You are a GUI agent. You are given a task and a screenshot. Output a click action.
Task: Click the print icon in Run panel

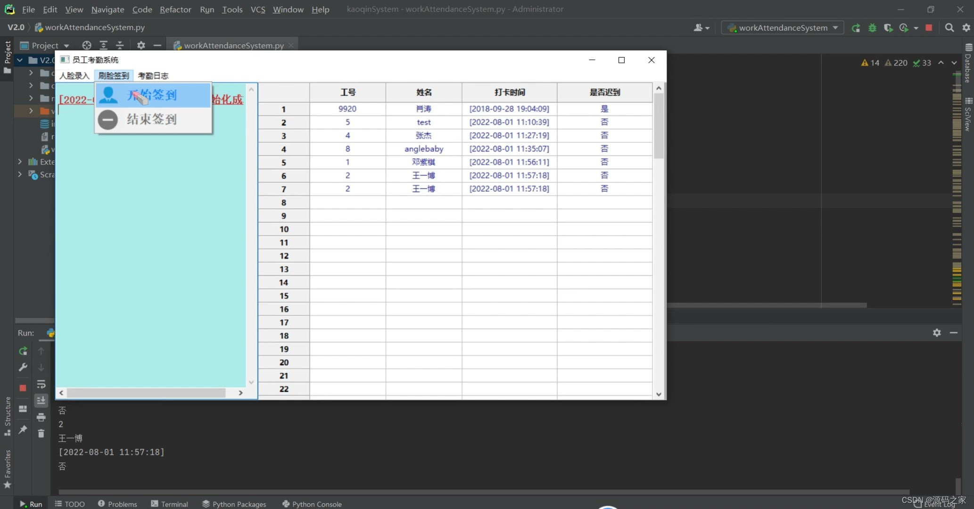tap(41, 417)
